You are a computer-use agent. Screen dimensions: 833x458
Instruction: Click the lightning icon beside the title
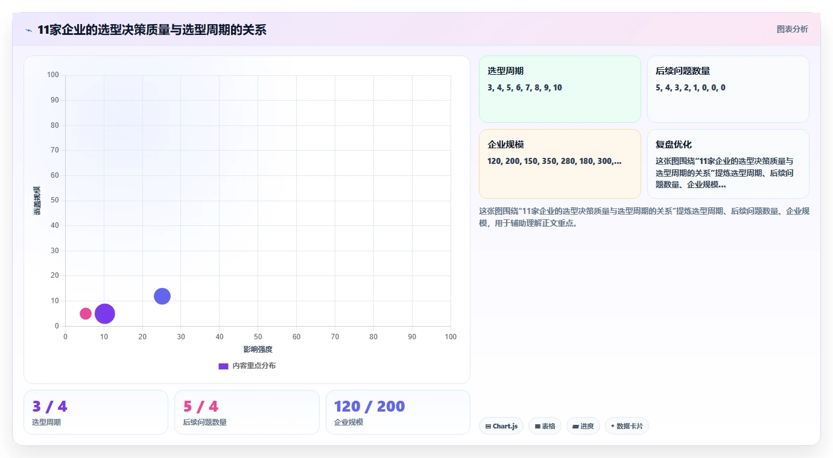tap(28, 30)
